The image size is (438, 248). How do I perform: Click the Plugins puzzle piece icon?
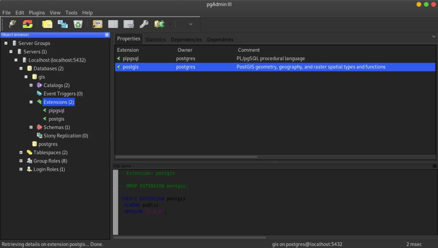point(159,24)
